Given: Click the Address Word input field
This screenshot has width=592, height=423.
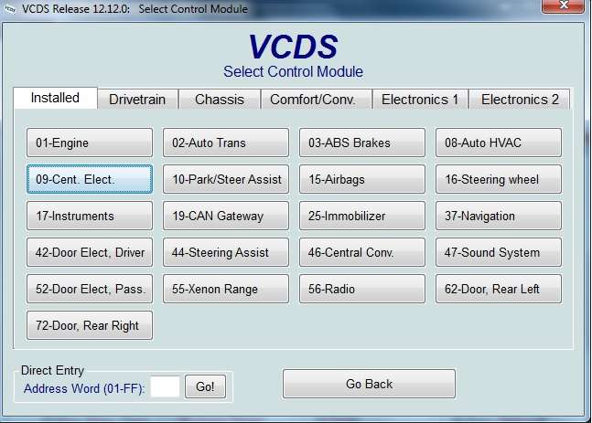Looking at the screenshot, I should (x=165, y=386).
